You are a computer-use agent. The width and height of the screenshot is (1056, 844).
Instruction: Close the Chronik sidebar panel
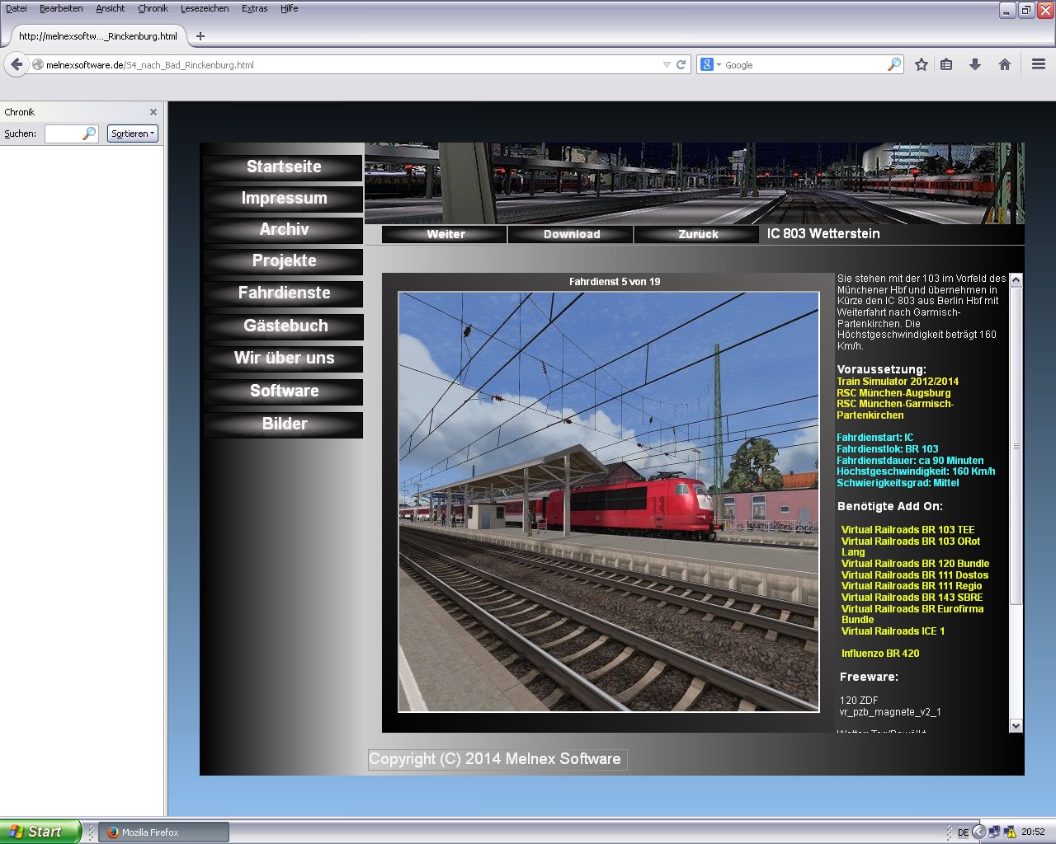153,112
